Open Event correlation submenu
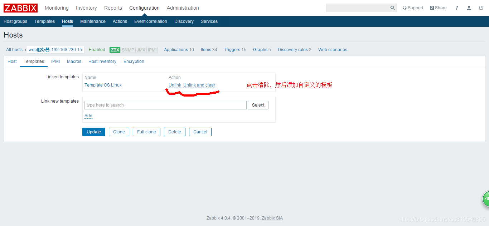 (x=151, y=21)
